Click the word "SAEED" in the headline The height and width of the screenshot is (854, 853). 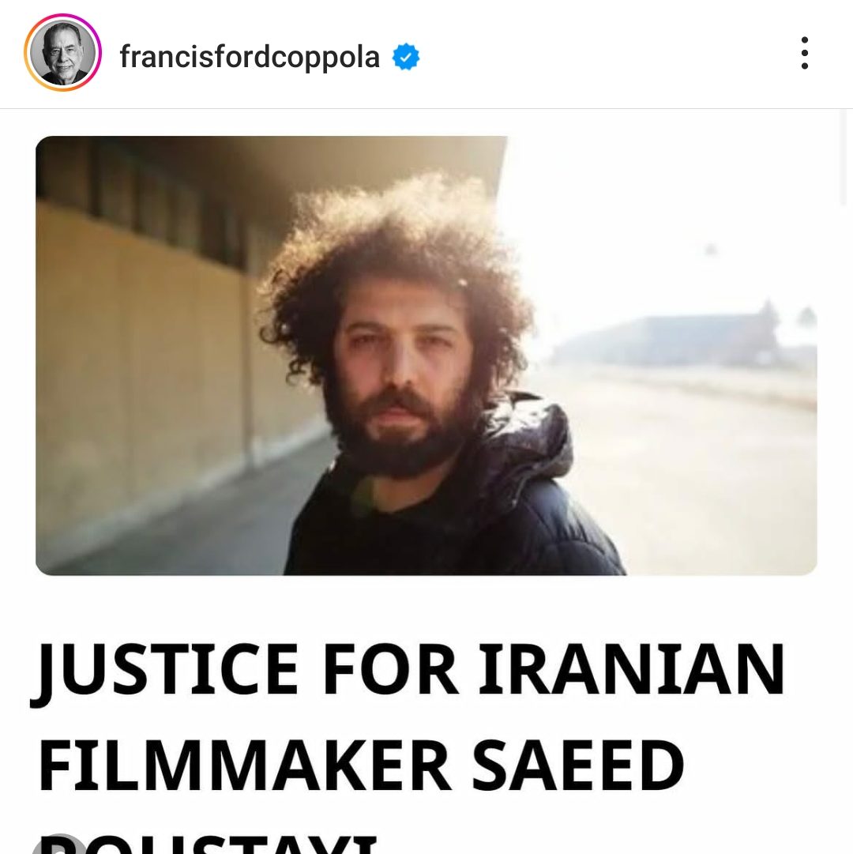pyautogui.click(x=578, y=766)
